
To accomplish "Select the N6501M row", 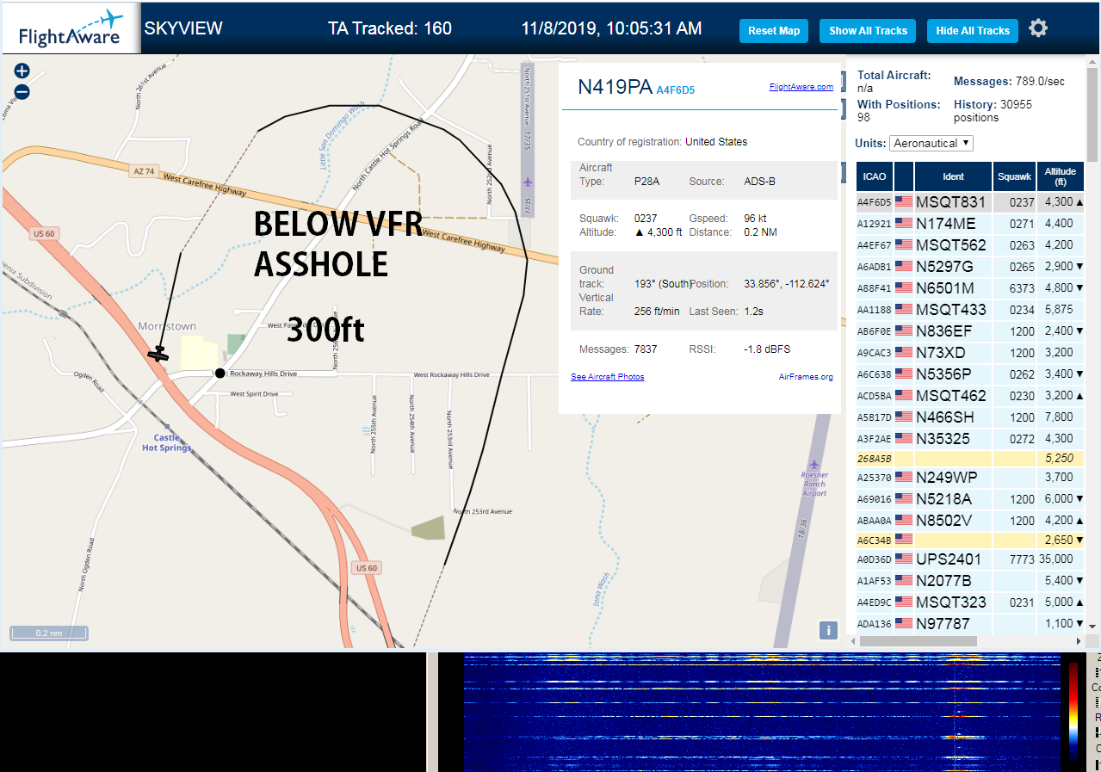I will pyautogui.click(x=970, y=288).
